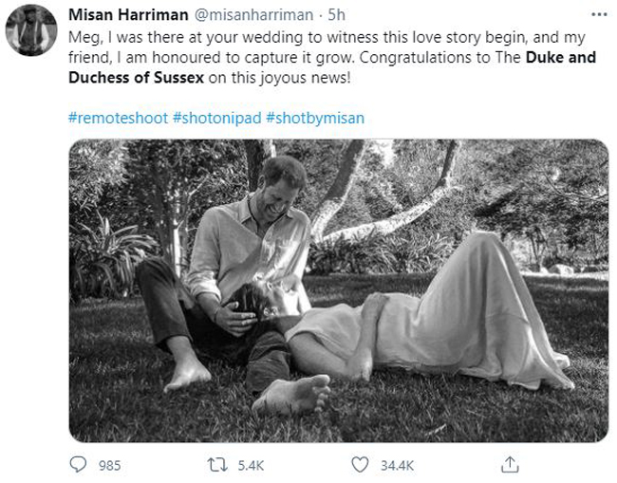Open Misan Harriman's profile picture
The height and width of the screenshot is (483, 617).
click(x=31, y=30)
